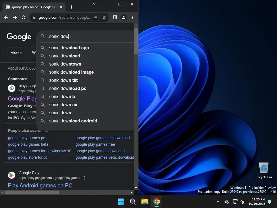The height and width of the screenshot is (208, 277).
Task: Open the Windows Start menu
Action: point(121,201)
